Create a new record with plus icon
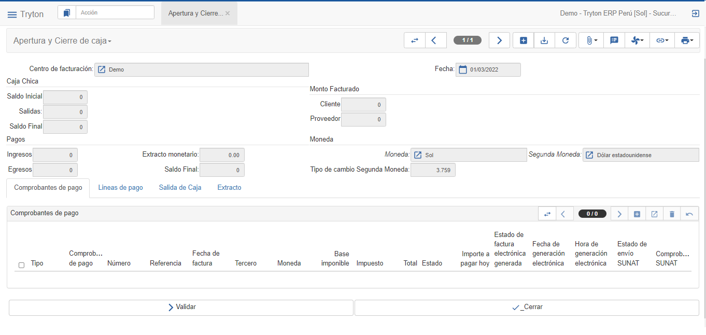The height and width of the screenshot is (335, 706). (x=524, y=40)
